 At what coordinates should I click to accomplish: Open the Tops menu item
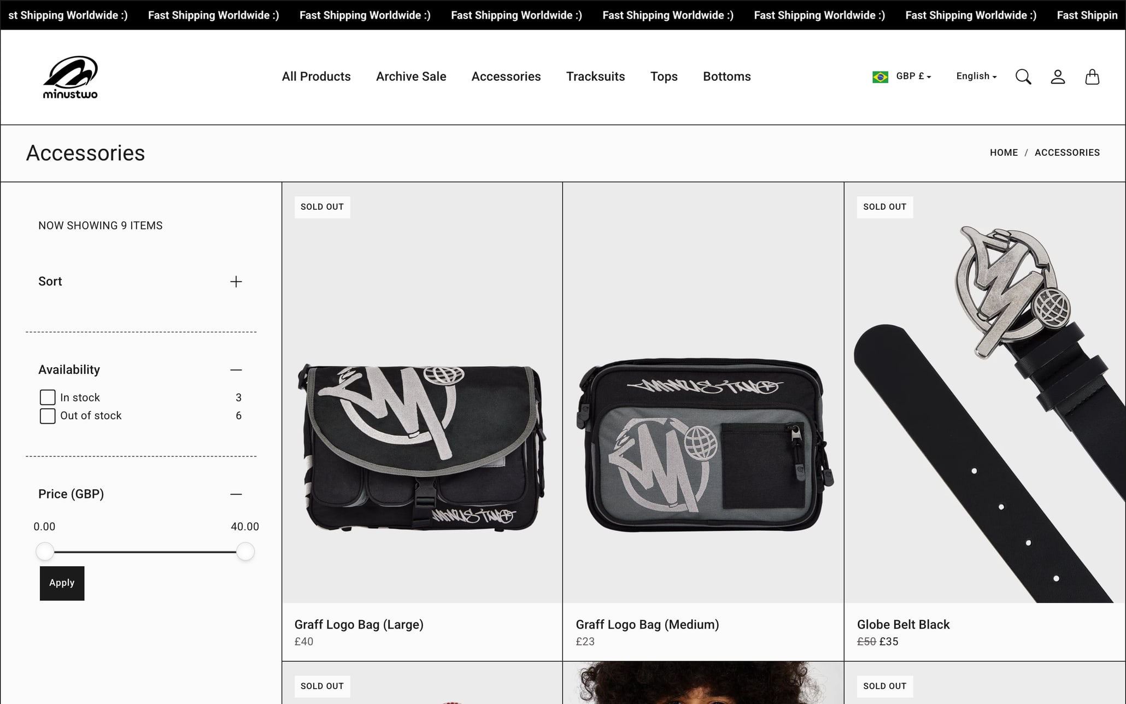(x=664, y=77)
